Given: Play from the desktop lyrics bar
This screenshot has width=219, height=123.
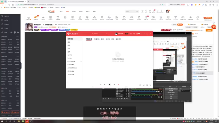Looking at the screenshot, I should click(x=109, y=109).
